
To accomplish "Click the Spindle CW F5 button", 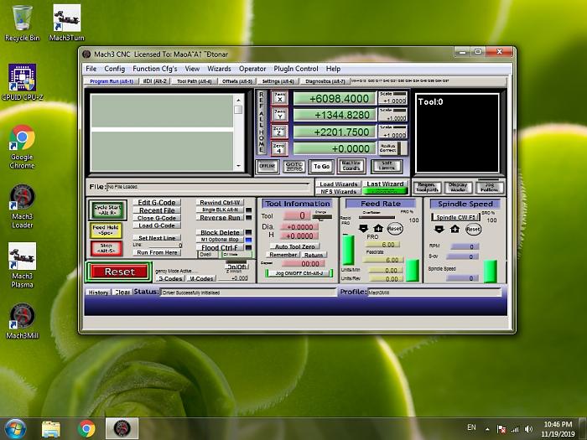I will tap(455, 217).
